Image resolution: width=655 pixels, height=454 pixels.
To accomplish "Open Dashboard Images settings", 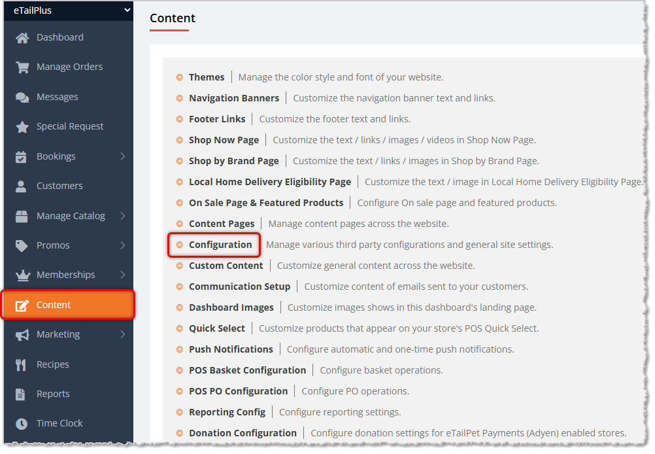I will (231, 307).
